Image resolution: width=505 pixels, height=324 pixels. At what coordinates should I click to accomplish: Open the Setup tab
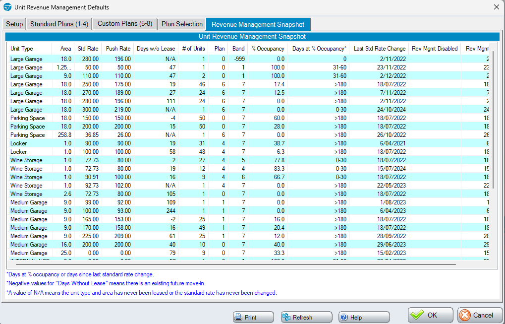point(14,24)
